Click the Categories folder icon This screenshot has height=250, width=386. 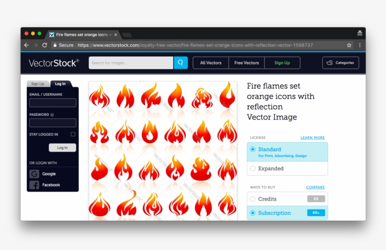click(x=330, y=63)
